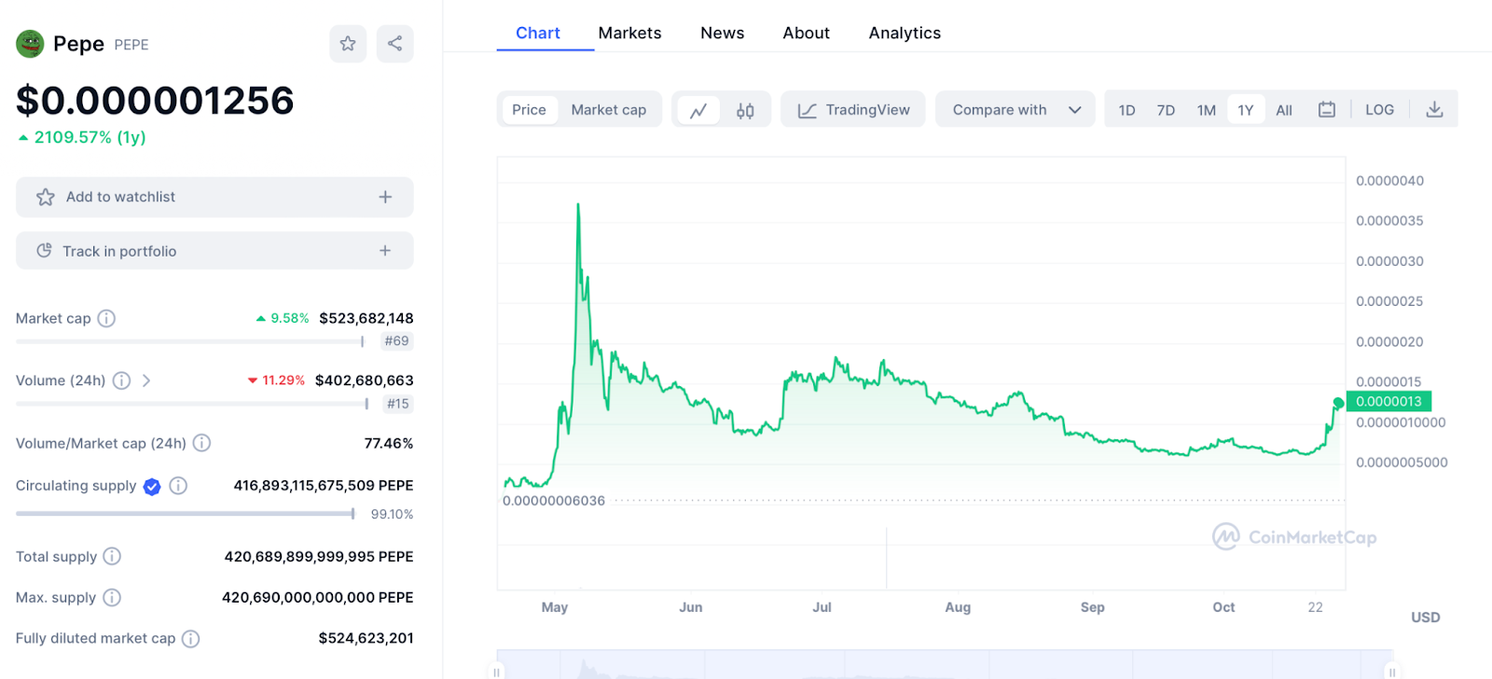This screenshot has height=679, width=1492.
Task: Click the share icon button
Action: pyautogui.click(x=394, y=44)
